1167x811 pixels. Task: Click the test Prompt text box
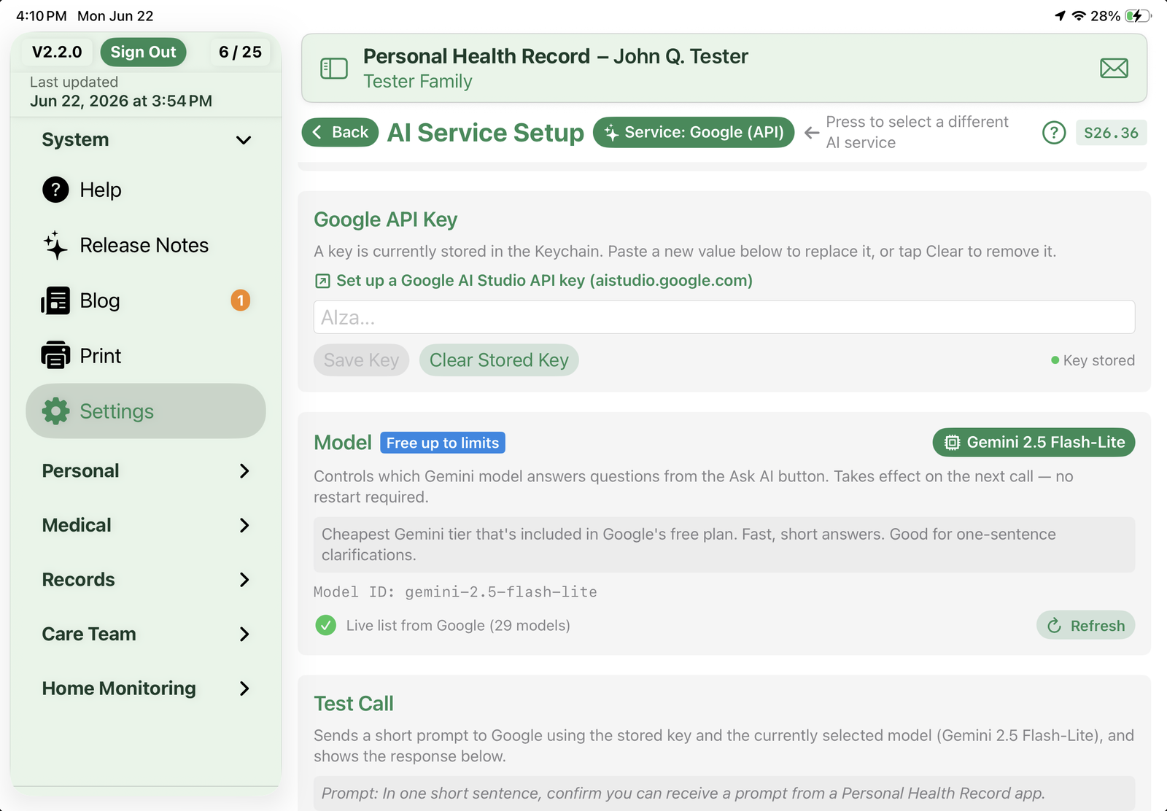pyautogui.click(x=724, y=793)
